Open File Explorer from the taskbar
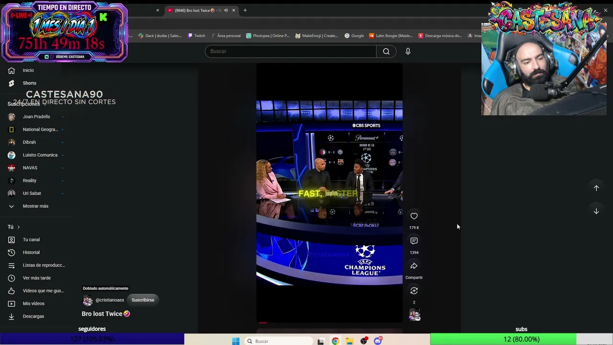This screenshot has width=613, height=345. [350, 341]
